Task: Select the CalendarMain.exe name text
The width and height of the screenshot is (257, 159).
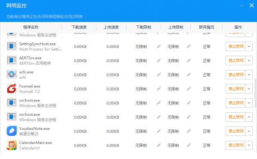Action: point(36,143)
